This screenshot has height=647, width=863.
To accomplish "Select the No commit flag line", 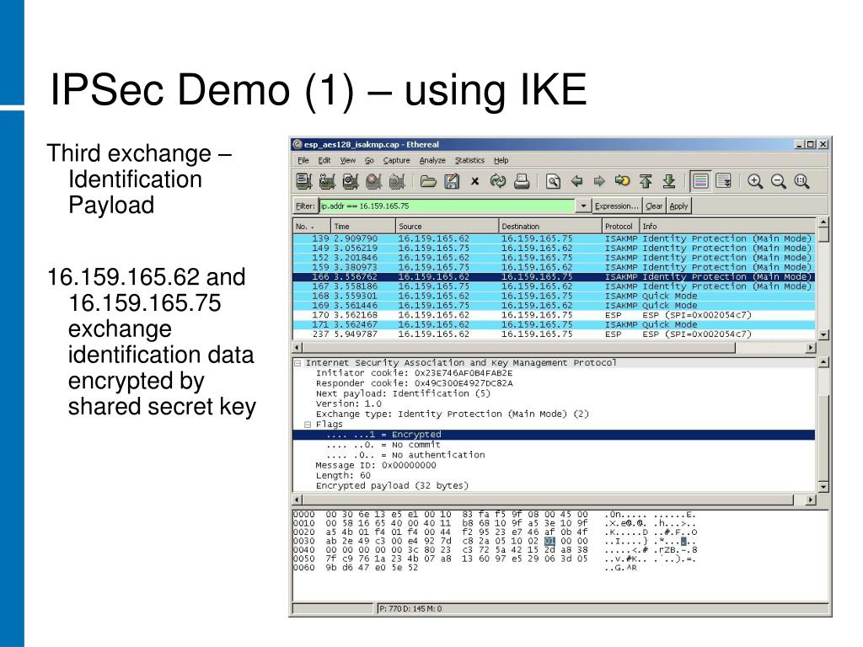I will coord(383,445).
